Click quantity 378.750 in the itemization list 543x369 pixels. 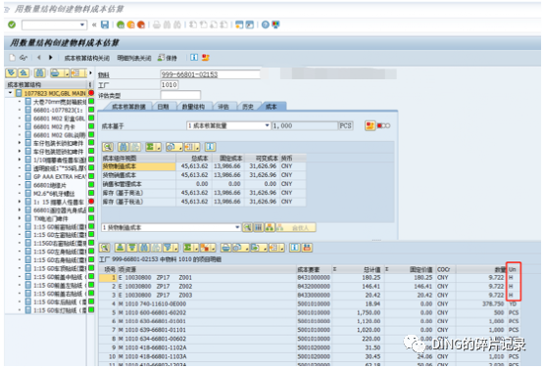[x=493, y=304]
